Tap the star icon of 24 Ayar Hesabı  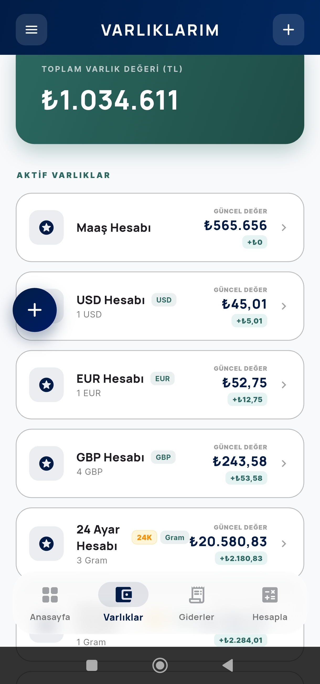tap(46, 543)
